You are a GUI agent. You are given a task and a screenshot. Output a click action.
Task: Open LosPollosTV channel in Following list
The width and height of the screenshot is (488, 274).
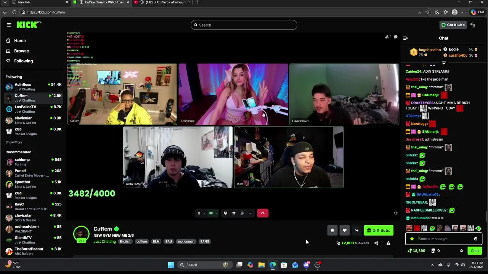tap(34, 109)
